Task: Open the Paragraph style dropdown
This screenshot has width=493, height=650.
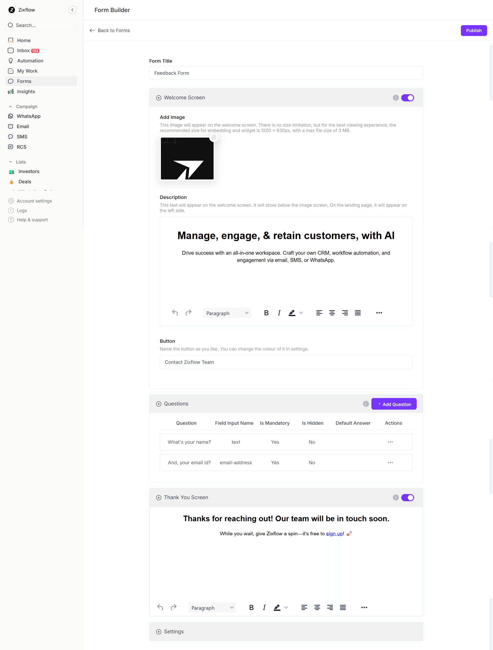Action: pyautogui.click(x=227, y=313)
